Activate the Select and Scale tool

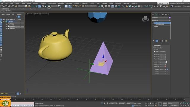(x=46, y=6)
